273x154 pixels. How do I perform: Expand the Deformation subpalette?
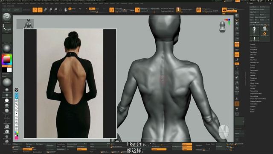[254, 70]
